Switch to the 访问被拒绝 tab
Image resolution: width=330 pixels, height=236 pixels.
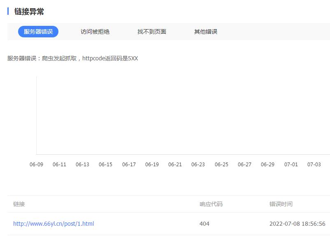tap(95, 32)
